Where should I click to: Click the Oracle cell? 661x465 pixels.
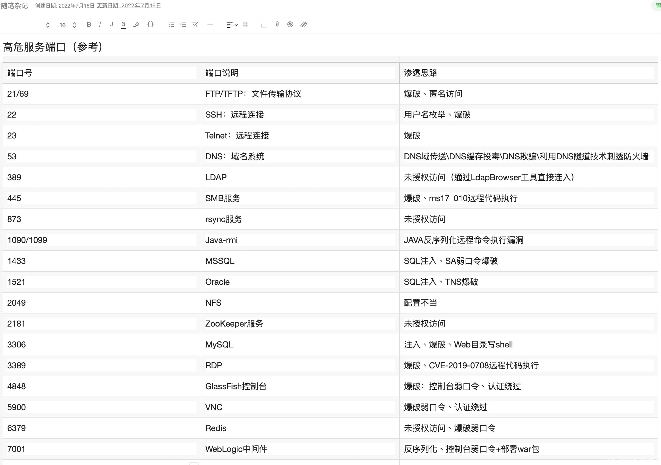[x=300, y=282]
